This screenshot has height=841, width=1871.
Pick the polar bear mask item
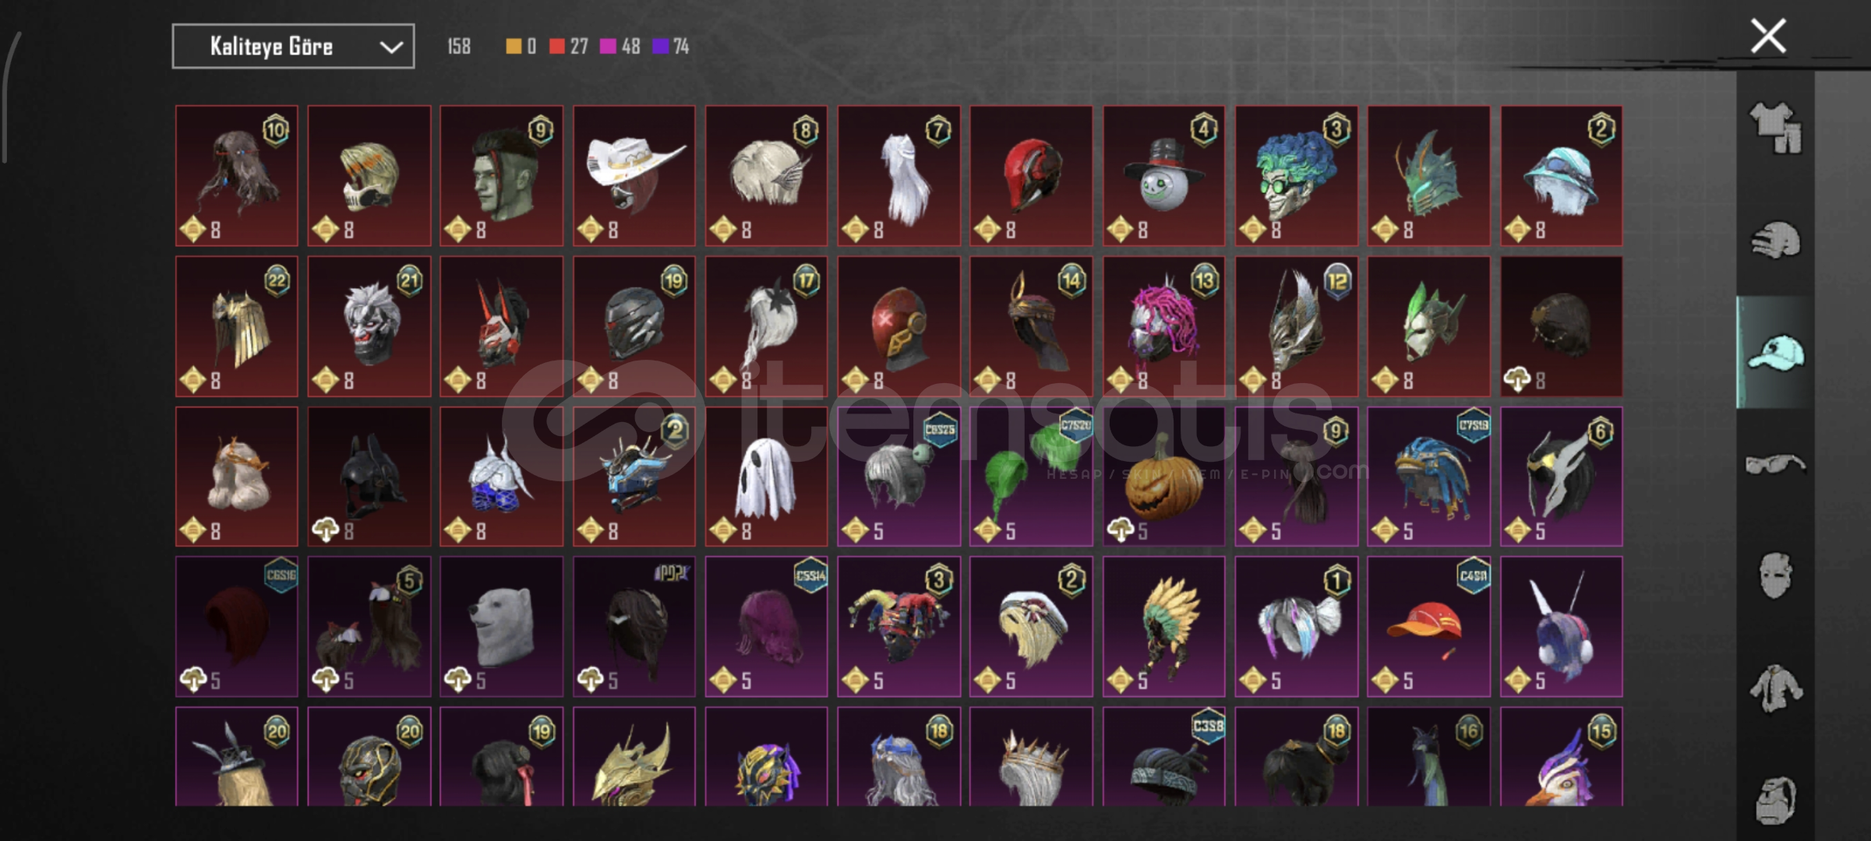(x=501, y=626)
